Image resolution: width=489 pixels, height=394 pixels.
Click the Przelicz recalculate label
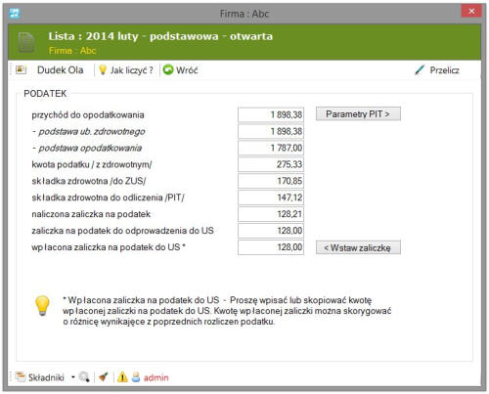(444, 70)
